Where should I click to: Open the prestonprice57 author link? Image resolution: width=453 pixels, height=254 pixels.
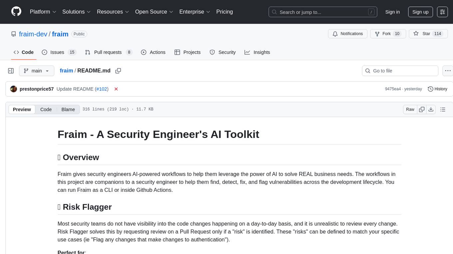(37, 89)
